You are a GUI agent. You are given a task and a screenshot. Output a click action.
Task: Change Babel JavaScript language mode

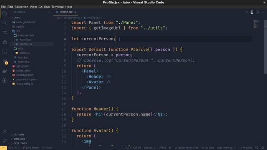(186, 148)
